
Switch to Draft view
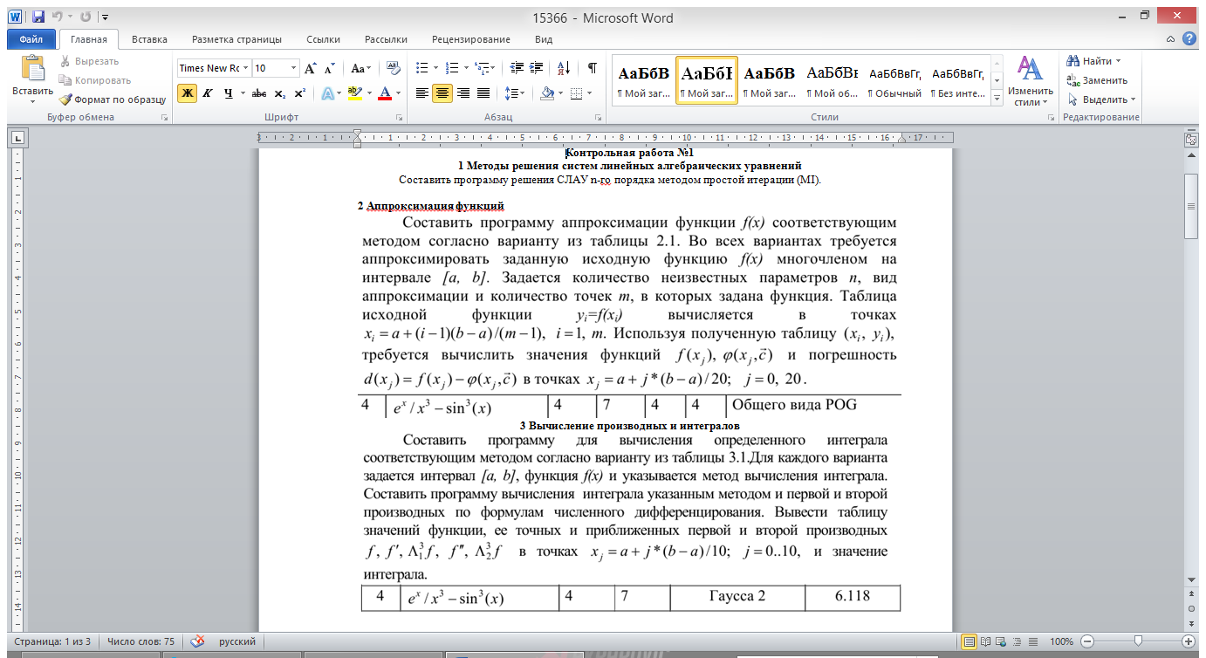1033,641
